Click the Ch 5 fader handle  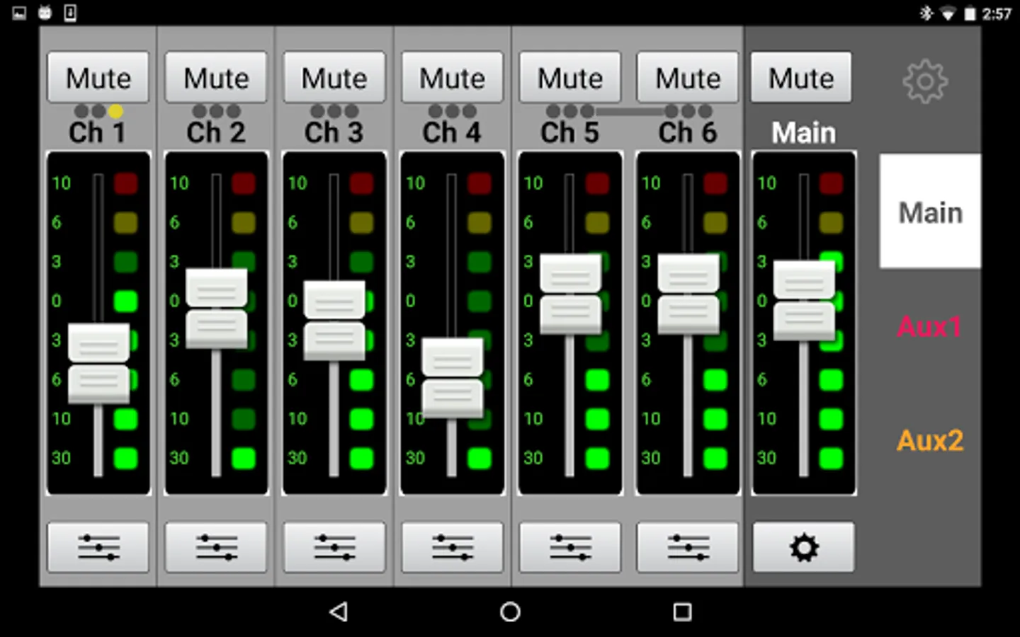570,294
